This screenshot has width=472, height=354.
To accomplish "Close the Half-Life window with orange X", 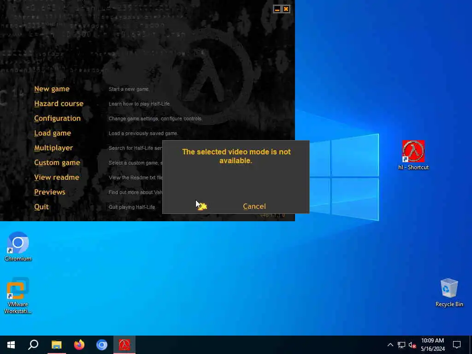I will point(286,9).
